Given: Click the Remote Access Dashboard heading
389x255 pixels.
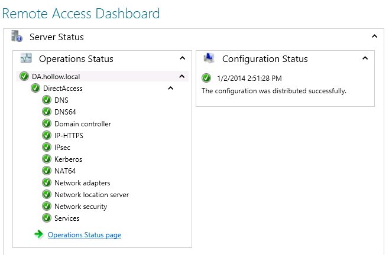Looking at the screenshot, I should tap(81, 12).
